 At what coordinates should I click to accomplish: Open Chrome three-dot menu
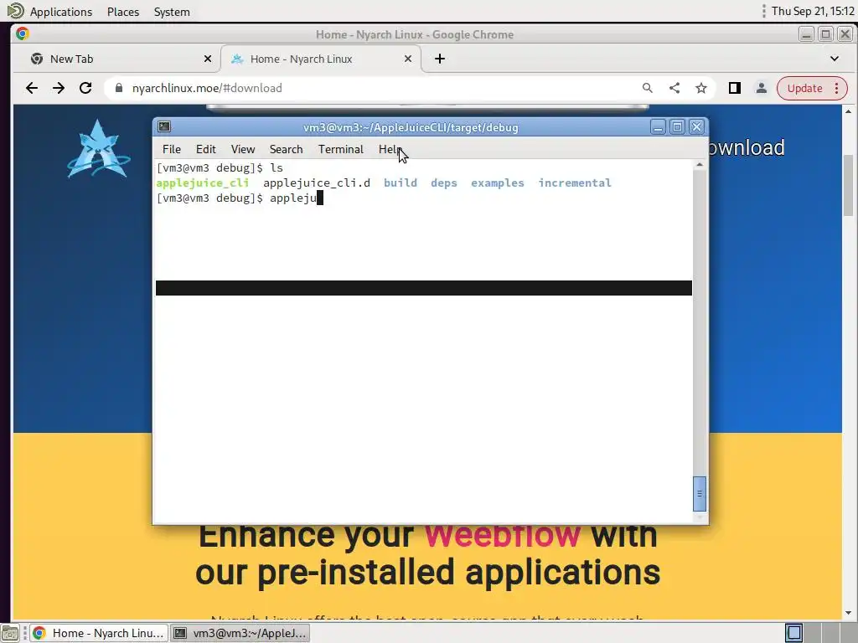coord(837,88)
